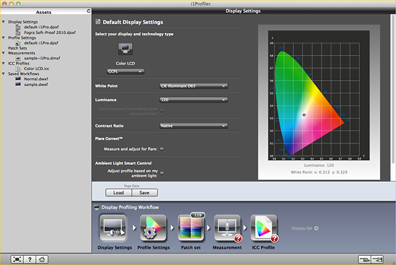This screenshot has height=265, width=396.
Task: Enable Measure and adjust for flare checkbox
Action: 161,149
